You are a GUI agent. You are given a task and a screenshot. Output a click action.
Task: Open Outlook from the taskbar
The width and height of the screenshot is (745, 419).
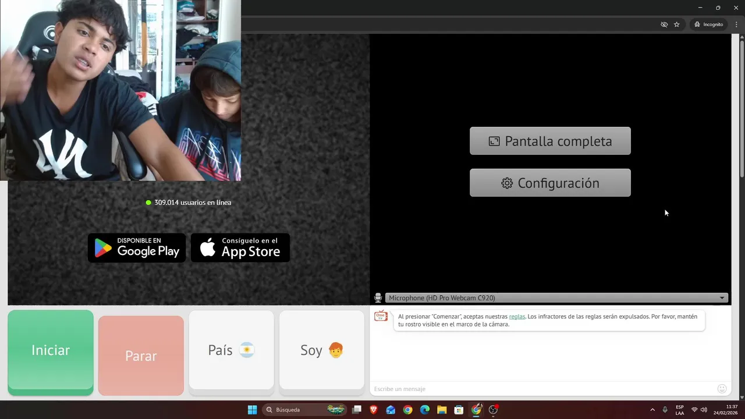click(391, 410)
